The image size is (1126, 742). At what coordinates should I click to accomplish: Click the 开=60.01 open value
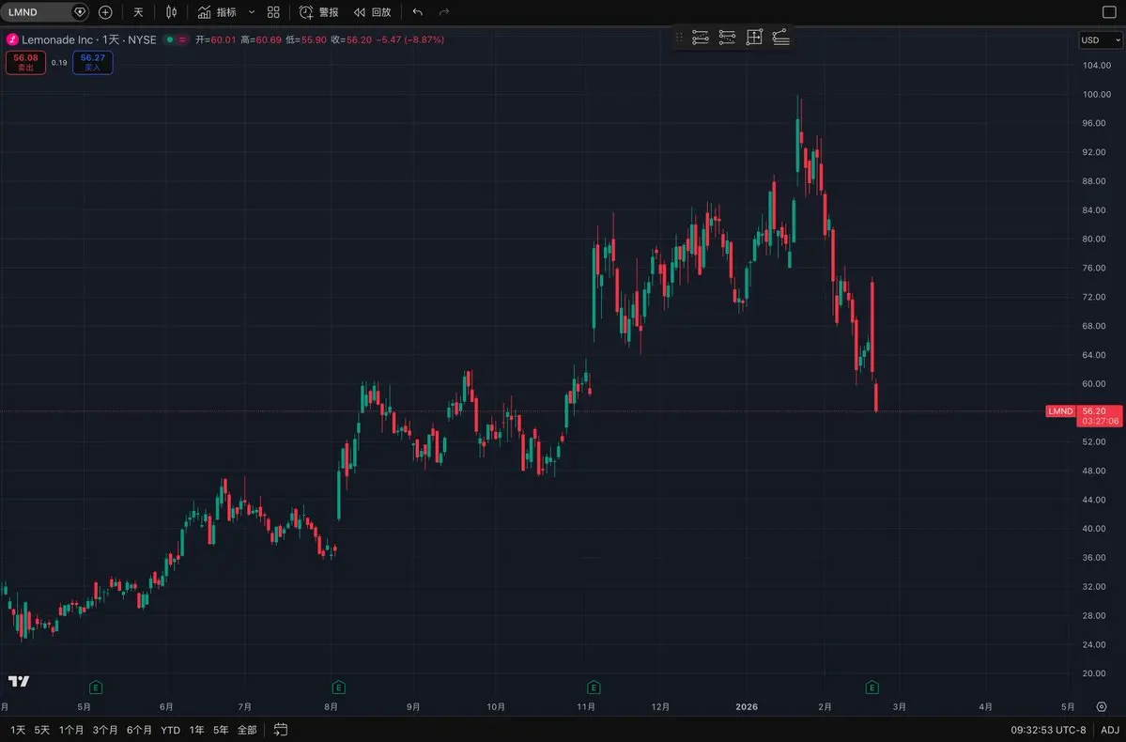tap(216, 39)
